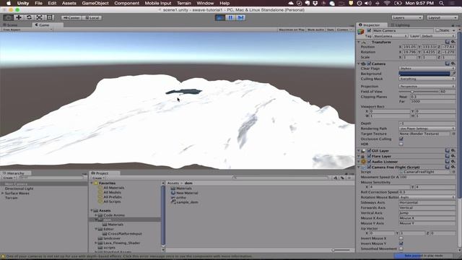The width and height of the screenshot is (462, 260).
Task: Open Audio Listener gear menu
Action: [453, 162]
